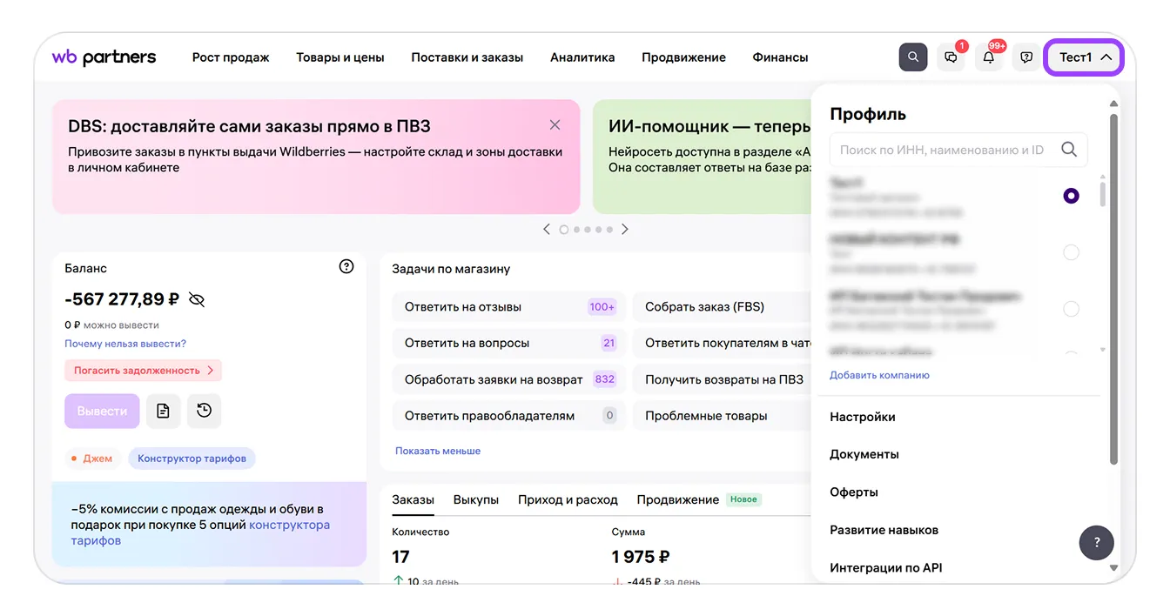Select the third company radio button
1170x616 pixels.
tap(1071, 309)
